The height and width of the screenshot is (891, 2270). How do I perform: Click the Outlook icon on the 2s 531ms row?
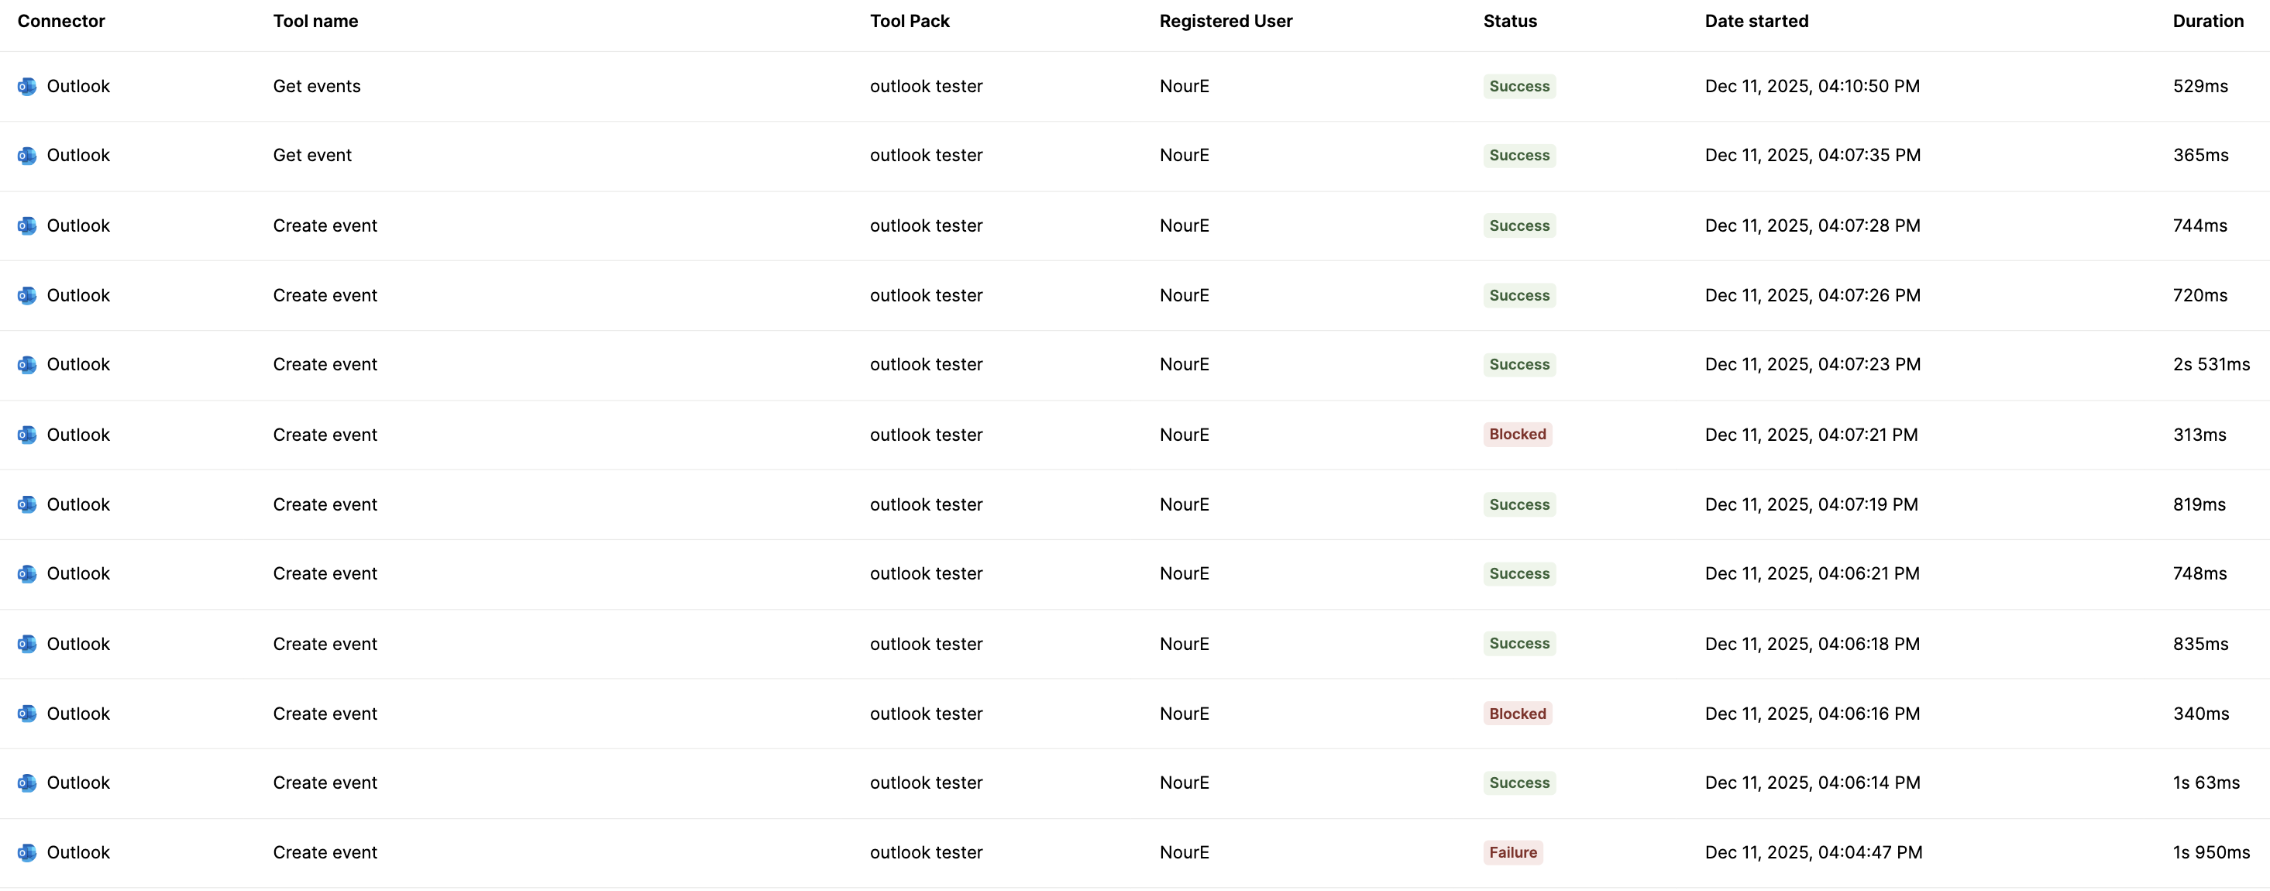click(26, 364)
